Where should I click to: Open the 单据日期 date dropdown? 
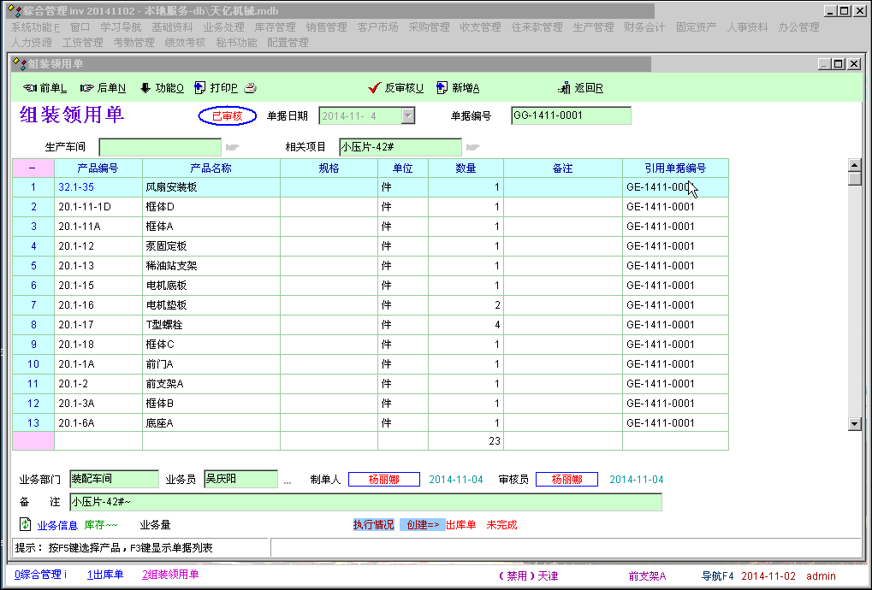pos(408,116)
